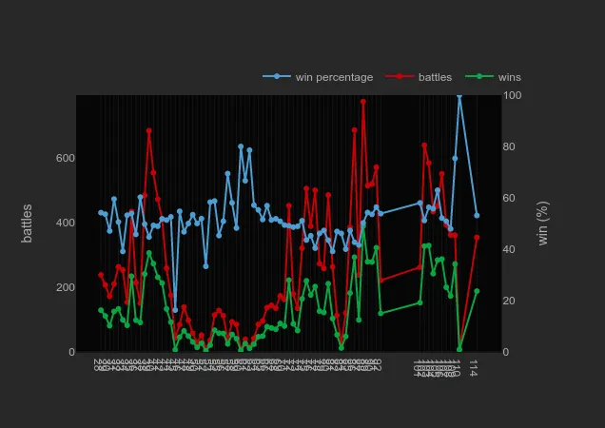Screen dimensions: 605x428
Task: Select the highest red battles data point
Action: [363, 102]
